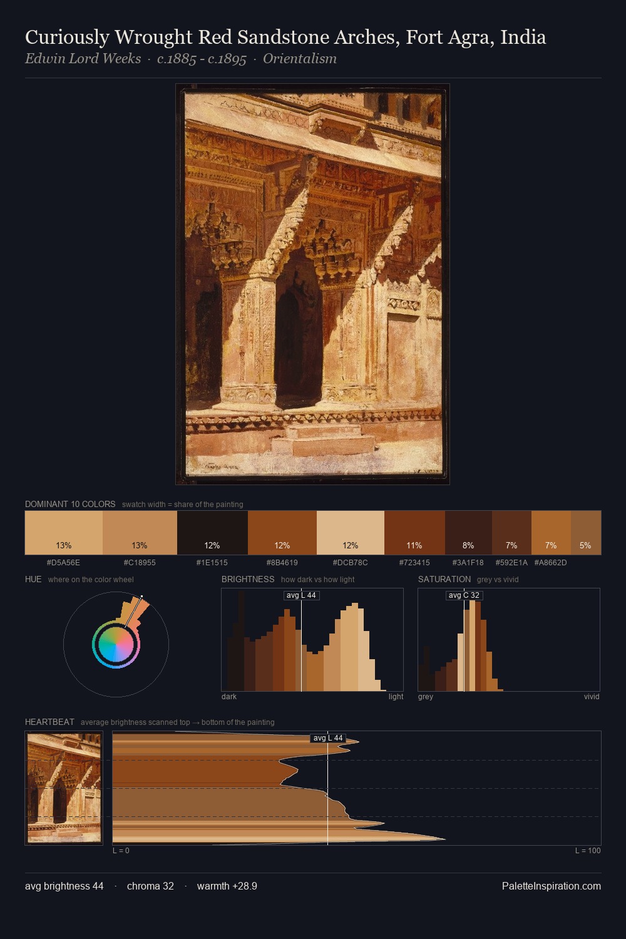
Task: Select the pale #DCB78C swatch
Action: click(x=351, y=533)
